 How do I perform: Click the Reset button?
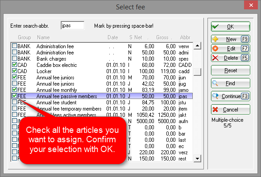[x=231, y=70]
